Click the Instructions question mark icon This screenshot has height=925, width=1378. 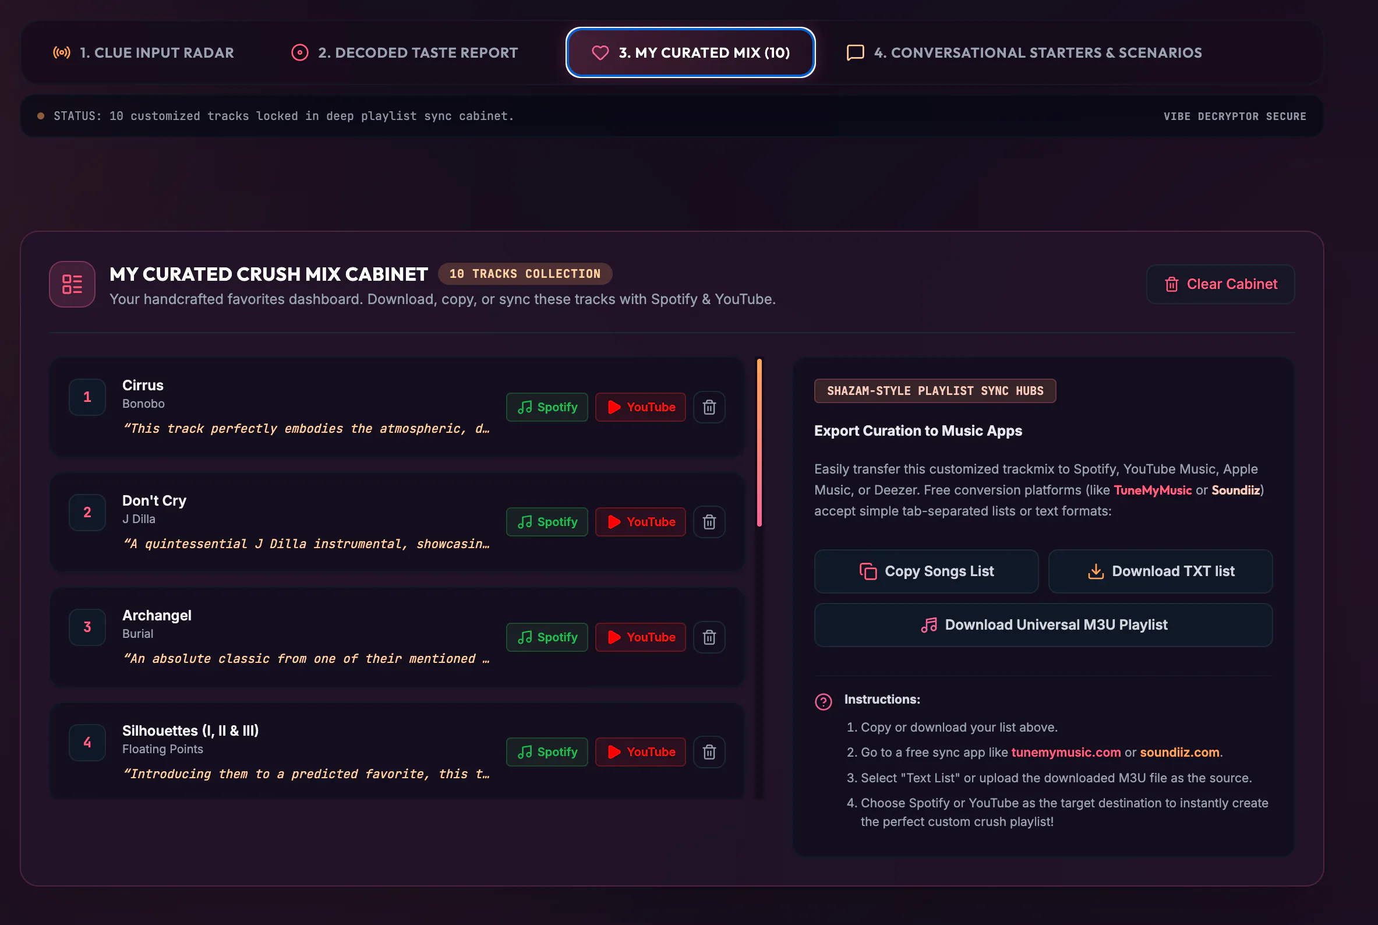click(824, 701)
